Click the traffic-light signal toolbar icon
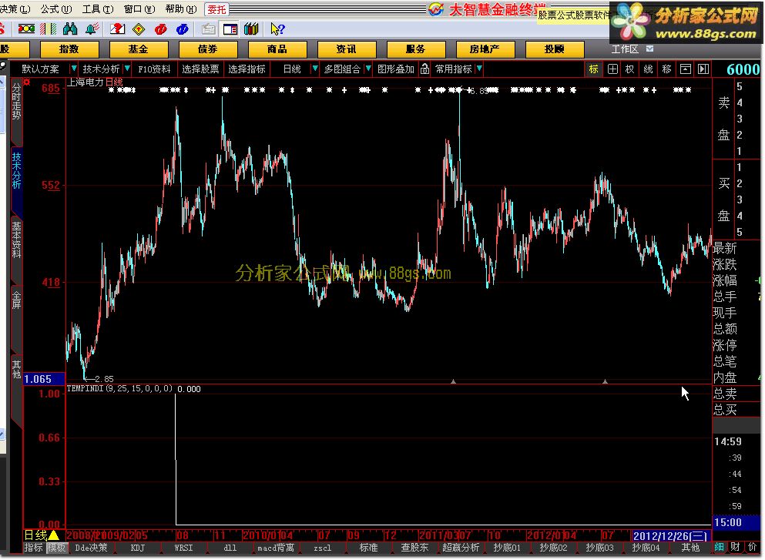765x560 pixels. (26, 29)
